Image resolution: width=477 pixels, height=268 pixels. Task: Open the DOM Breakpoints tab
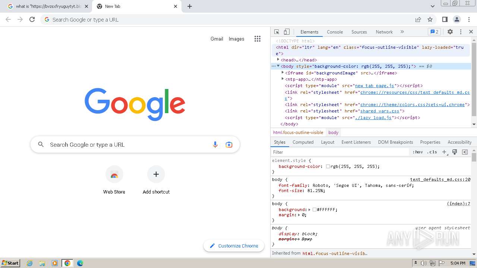click(x=395, y=142)
